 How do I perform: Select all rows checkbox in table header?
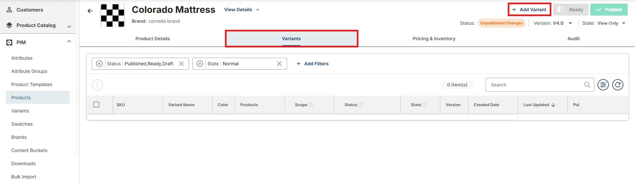pyautogui.click(x=96, y=105)
